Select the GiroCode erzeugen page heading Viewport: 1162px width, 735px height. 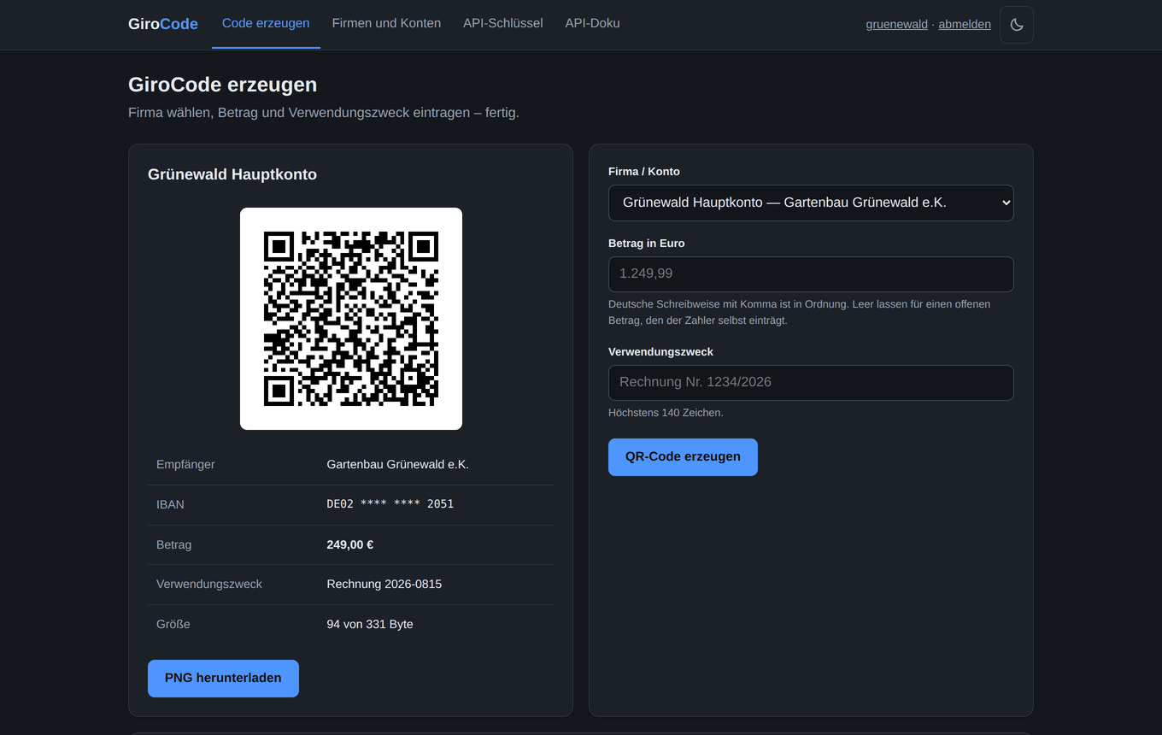click(222, 85)
